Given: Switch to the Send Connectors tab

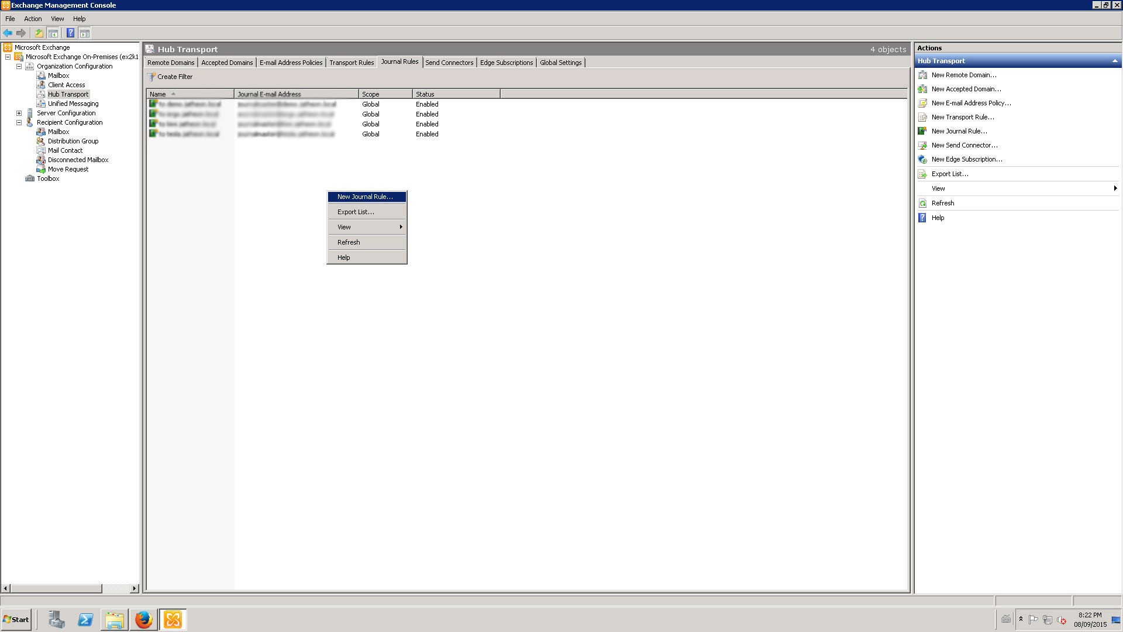Looking at the screenshot, I should pyautogui.click(x=449, y=63).
